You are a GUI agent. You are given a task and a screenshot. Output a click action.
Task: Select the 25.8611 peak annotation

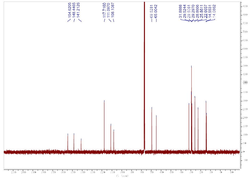[202, 11]
